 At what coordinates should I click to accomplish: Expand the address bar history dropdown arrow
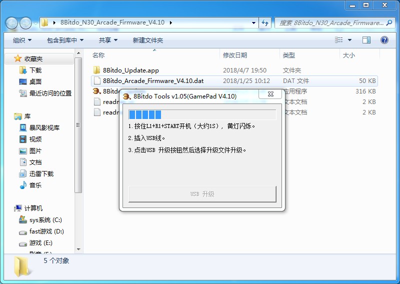pyautogui.click(x=253, y=22)
